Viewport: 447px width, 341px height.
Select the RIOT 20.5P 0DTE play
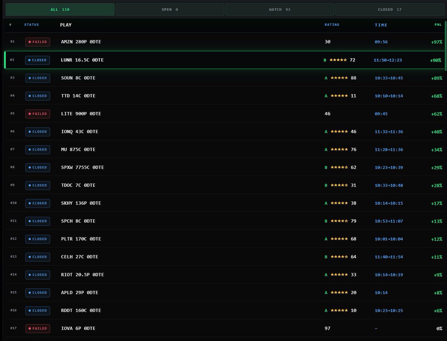click(x=82, y=274)
